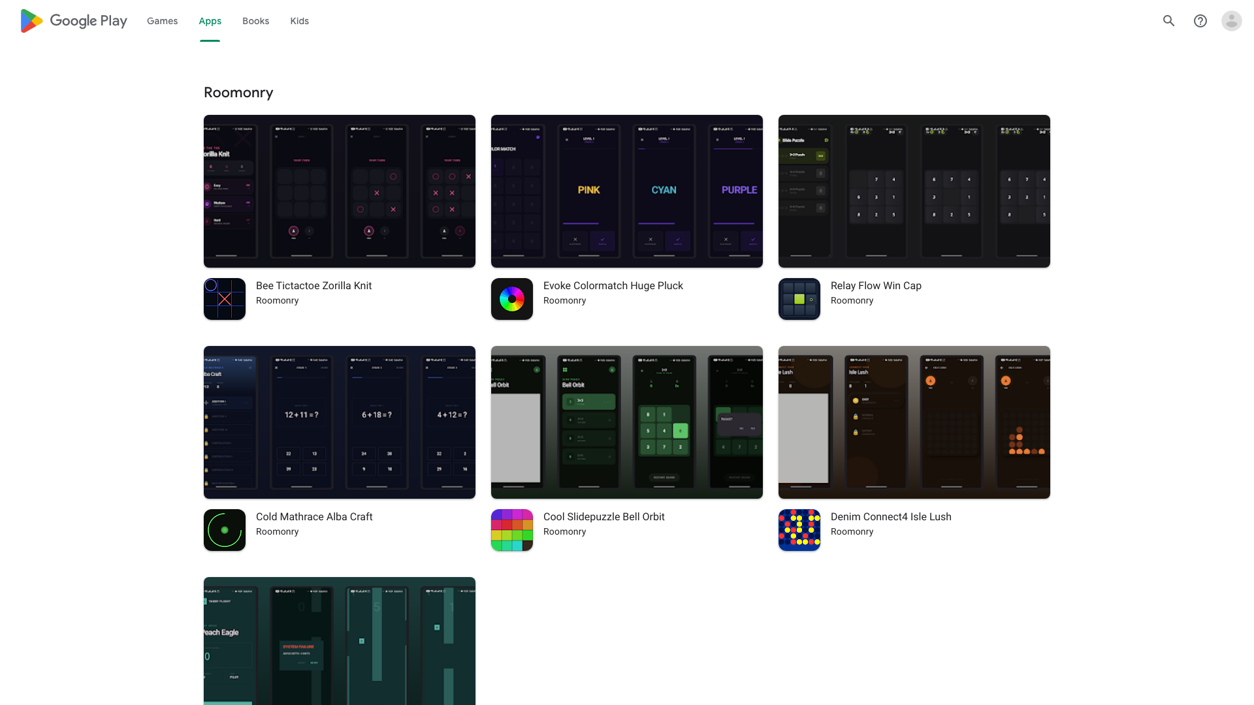1254x705 pixels.
Task: Open Evoke Colormatch color wheel app icon
Action: 512,299
